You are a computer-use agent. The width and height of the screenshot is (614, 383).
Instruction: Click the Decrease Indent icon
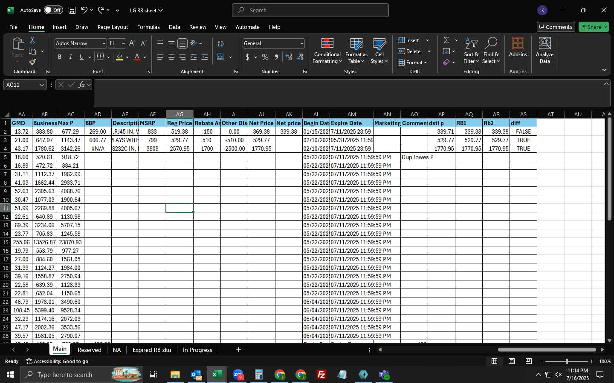click(x=194, y=57)
